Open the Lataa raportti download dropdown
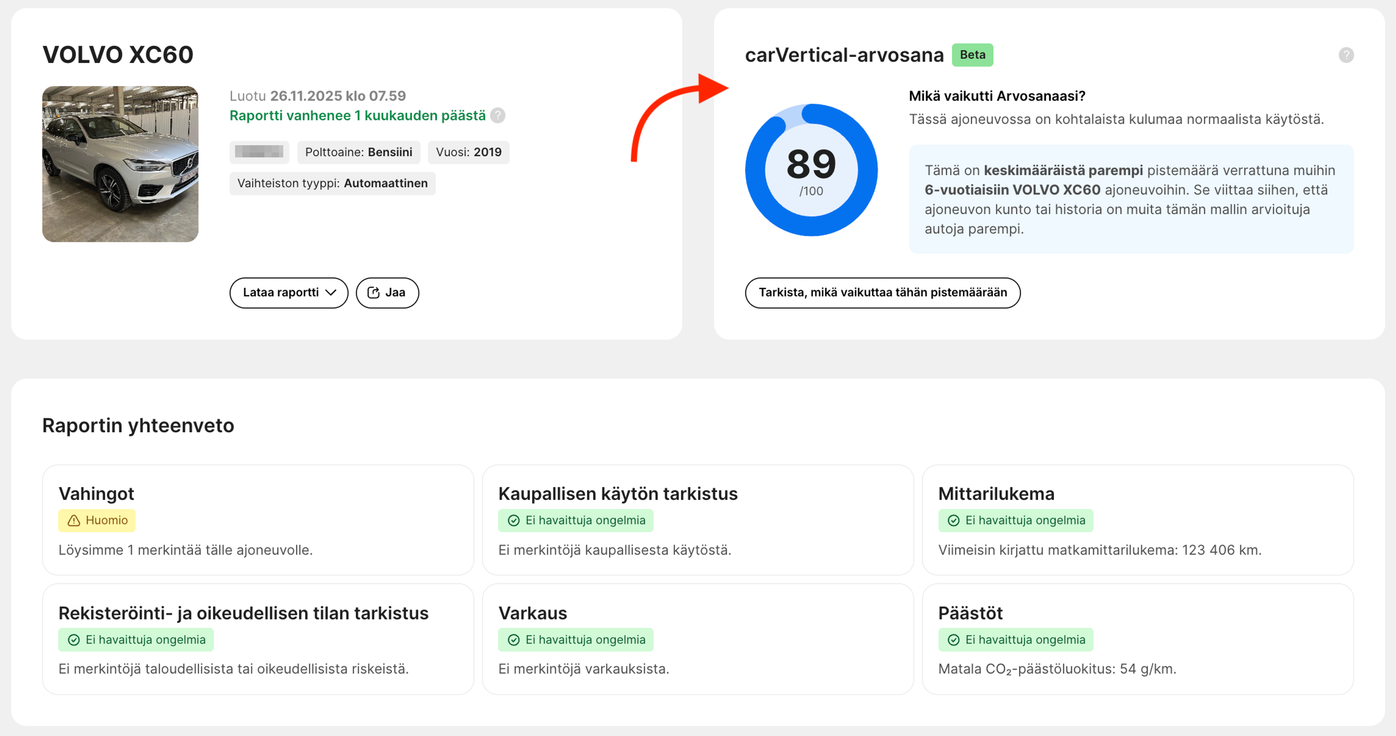 point(288,293)
